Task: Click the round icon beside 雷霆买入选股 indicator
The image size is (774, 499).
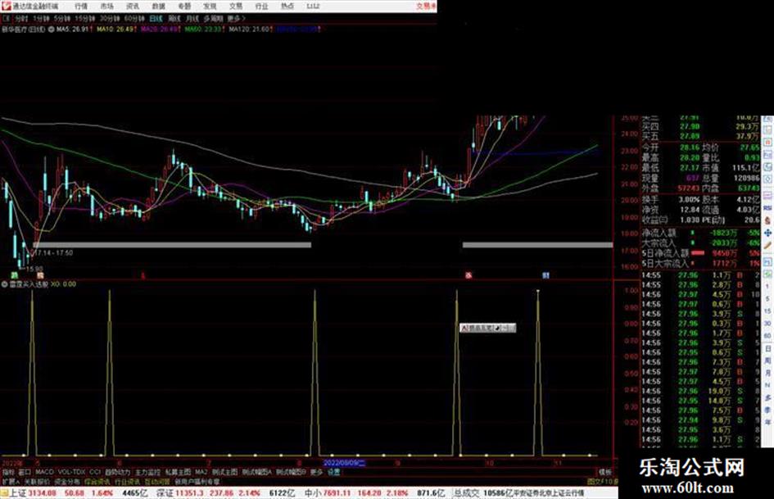Action: click(4, 284)
